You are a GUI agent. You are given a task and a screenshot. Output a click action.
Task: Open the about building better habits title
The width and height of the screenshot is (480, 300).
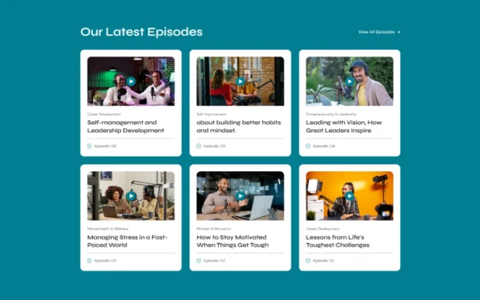[239, 126]
